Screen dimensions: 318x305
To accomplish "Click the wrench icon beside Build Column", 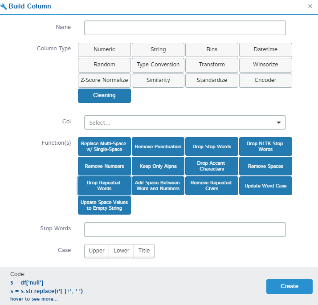I will coord(4,7).
